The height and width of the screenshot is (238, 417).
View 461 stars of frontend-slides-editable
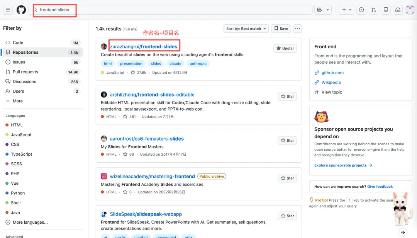click(x=129, y=117)
